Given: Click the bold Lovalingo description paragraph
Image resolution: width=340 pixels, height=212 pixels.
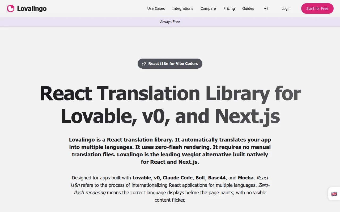Looking at the screenshot, I should click(x=170, y=151).
